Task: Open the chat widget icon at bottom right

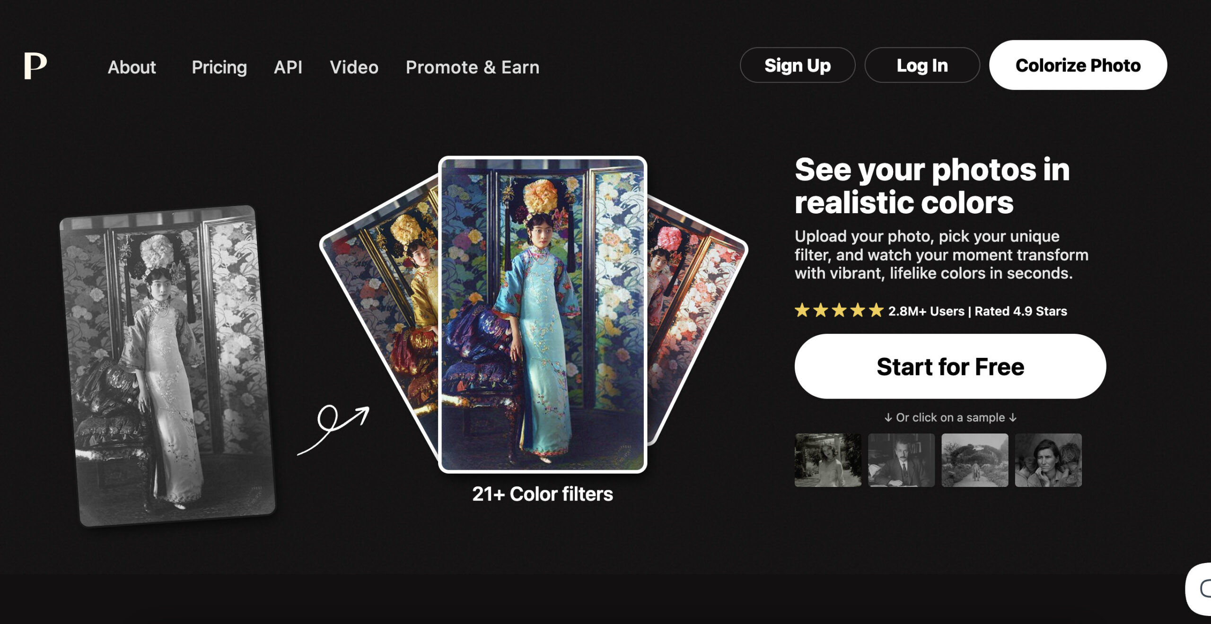Action: (x=1199, y=589)
